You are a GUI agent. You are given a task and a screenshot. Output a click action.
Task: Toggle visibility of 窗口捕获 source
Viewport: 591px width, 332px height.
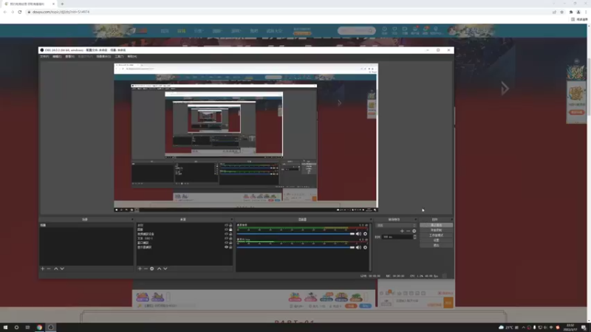coord(227,243)
